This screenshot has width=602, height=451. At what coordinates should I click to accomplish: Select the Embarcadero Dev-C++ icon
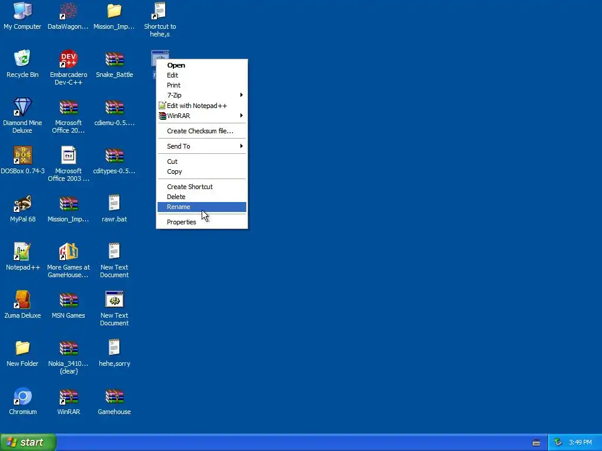(x=68, y=59)
